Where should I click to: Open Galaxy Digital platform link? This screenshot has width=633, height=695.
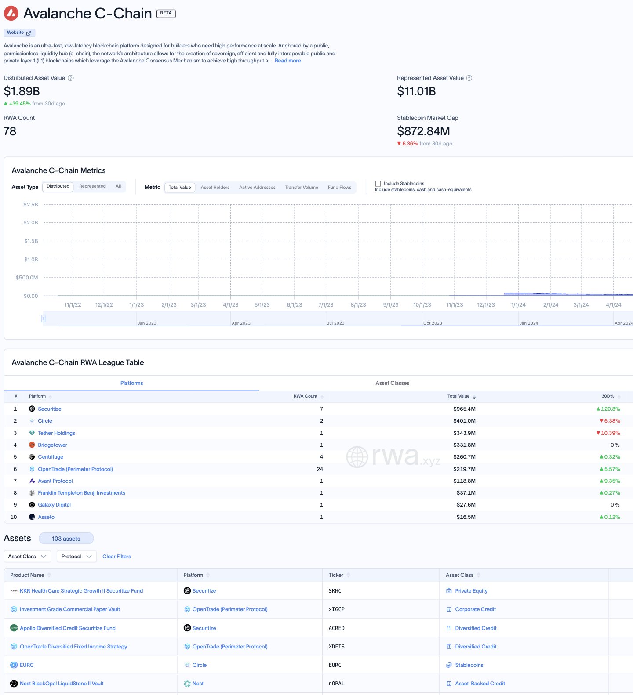54,505
